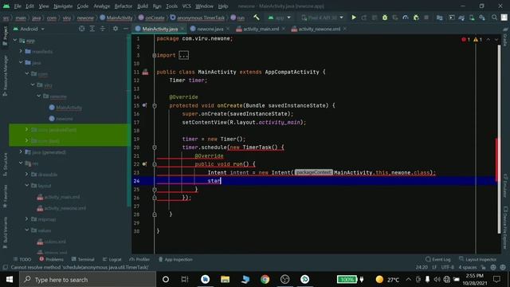Viewport: 510px width, 287px height.
Task: Collapse the layout folder node
Action: click(26, 185)
